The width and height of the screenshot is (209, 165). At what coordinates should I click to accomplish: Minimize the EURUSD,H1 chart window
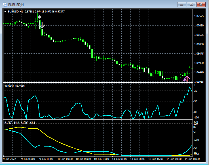pos(181,5)
